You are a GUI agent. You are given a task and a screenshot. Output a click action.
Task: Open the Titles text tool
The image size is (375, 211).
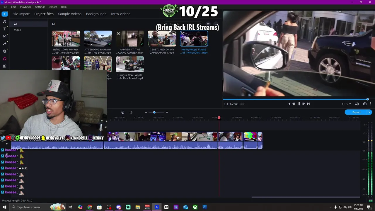tap(4, 29)
